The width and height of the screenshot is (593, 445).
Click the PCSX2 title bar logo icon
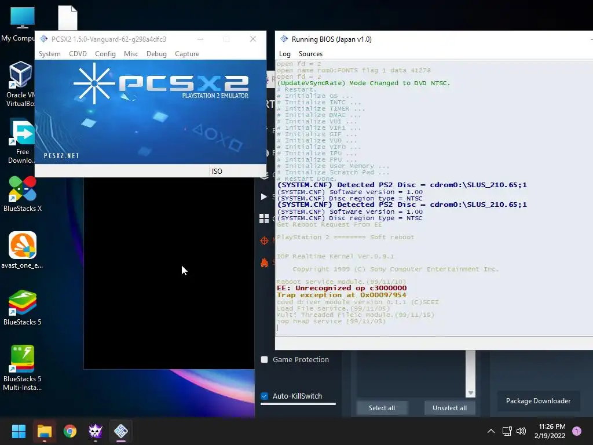(x=44, y=39)
